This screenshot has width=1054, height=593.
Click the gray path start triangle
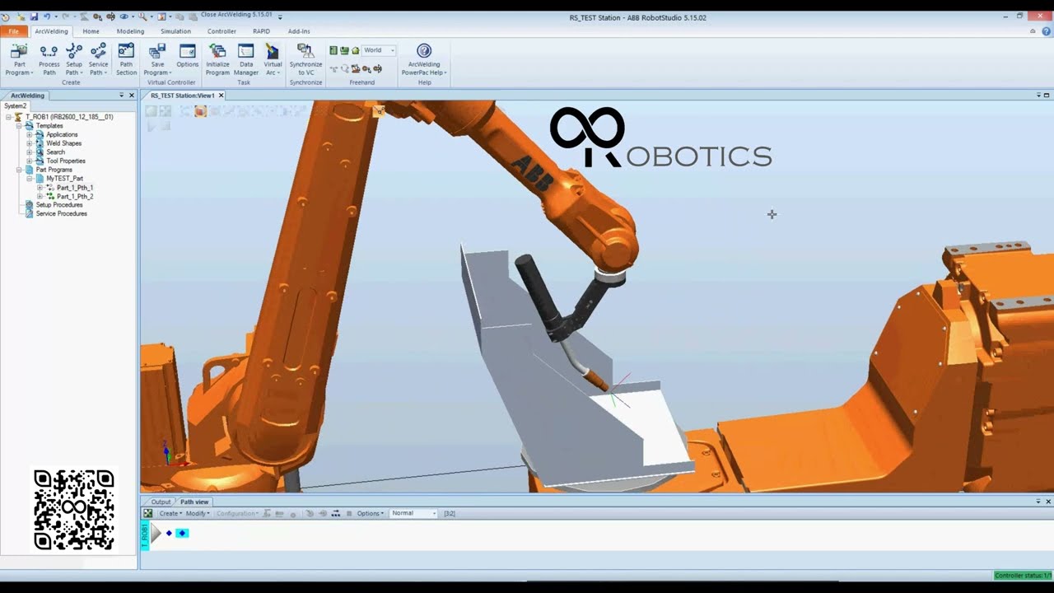coord(156,533)
